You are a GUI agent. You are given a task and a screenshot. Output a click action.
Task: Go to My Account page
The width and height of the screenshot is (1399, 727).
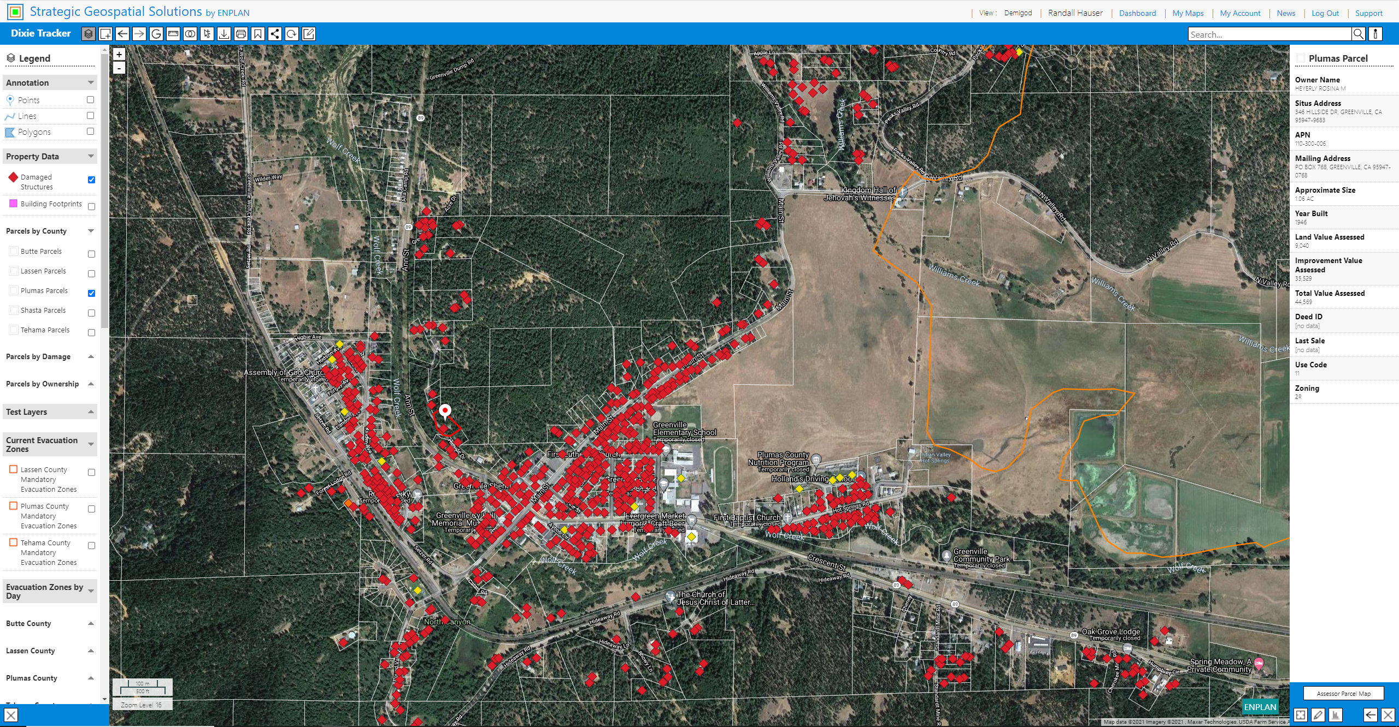(x=1240, y=13)
